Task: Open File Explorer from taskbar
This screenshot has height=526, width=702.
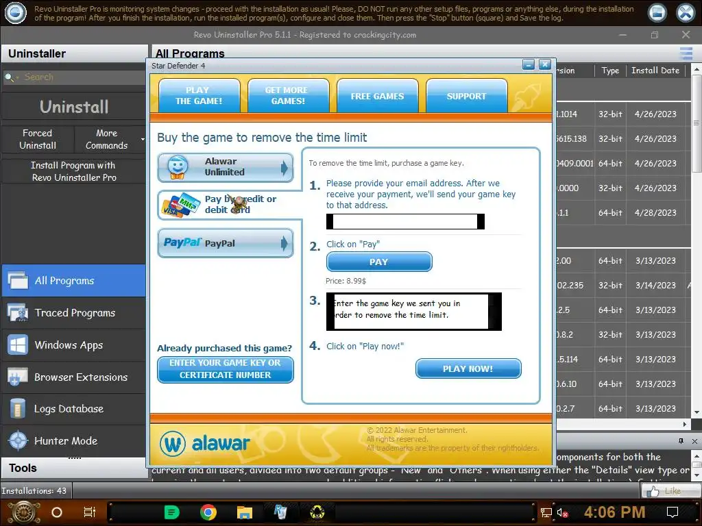Action: coord(245,512)
